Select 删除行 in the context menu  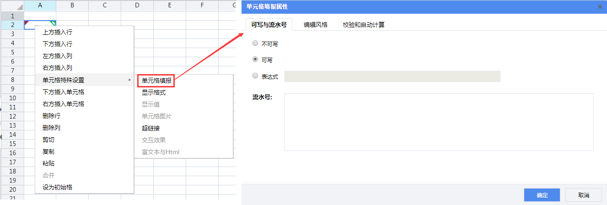(x=51, y=116)
